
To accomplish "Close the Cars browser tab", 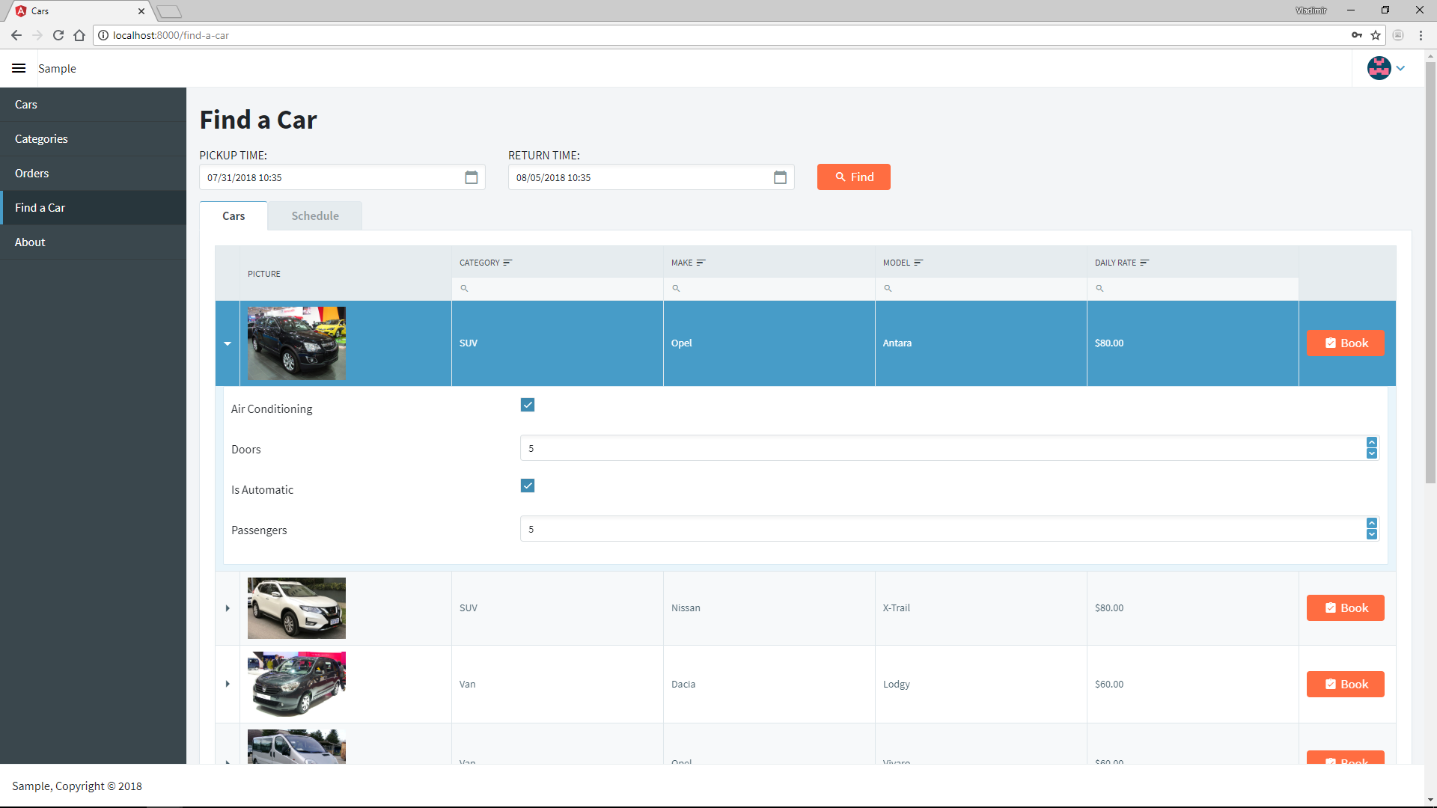I will pos(141,11).
